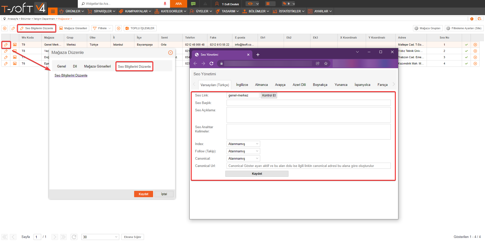Image resolution: width=485 pixels, height=244 pixels.
Task: Open the Follow (Takip) dropdown
Action: tap(243, 151)
